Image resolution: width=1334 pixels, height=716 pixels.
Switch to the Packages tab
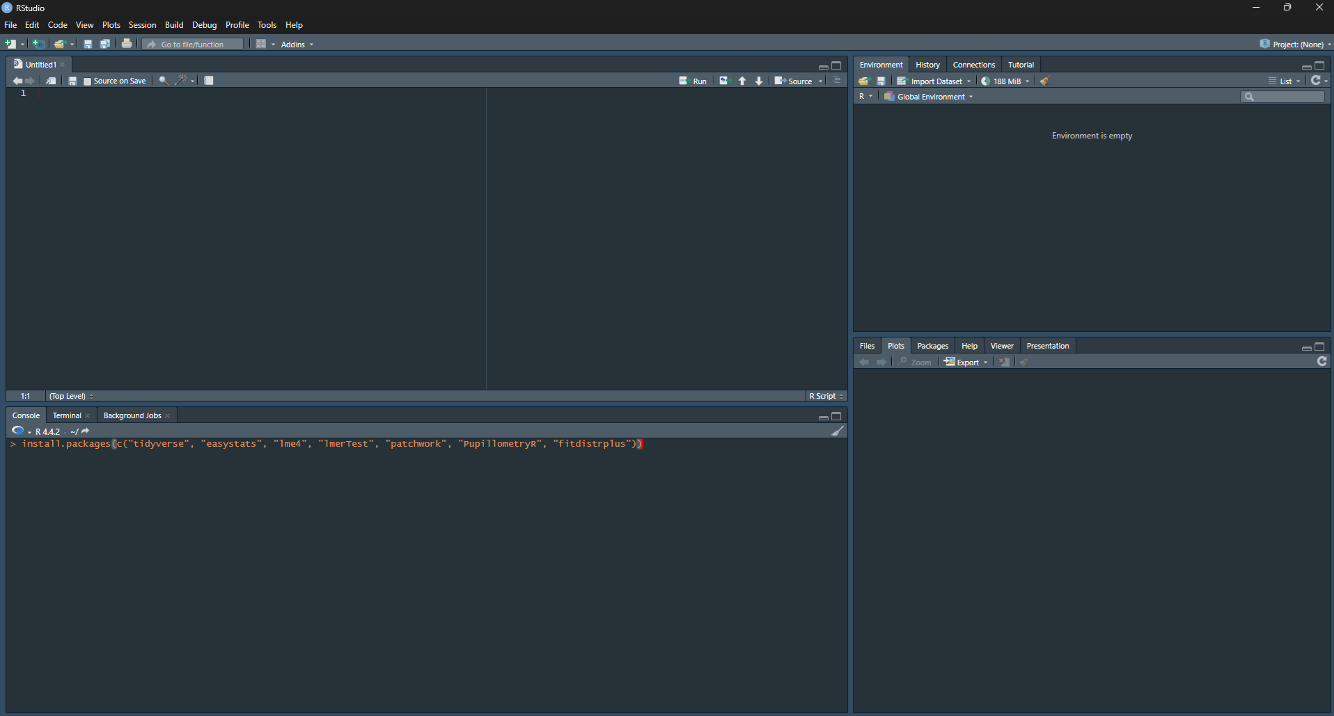pos(932,346)
